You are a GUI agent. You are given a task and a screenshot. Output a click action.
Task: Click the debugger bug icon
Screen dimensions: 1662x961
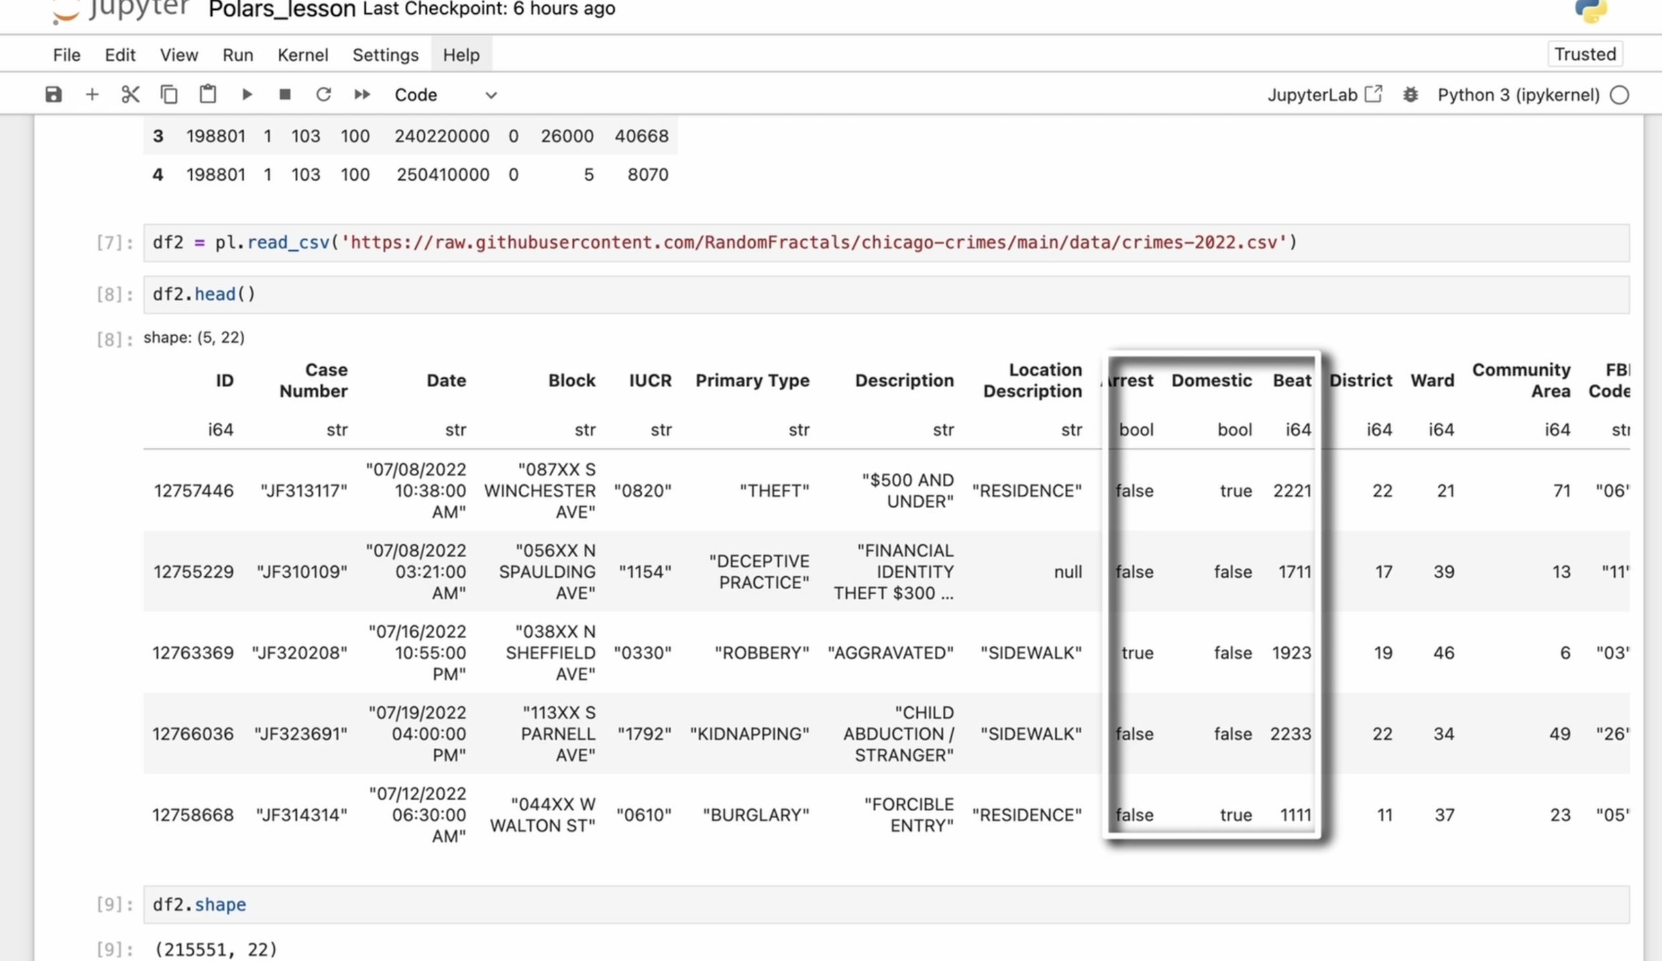tap(1410, 95)
